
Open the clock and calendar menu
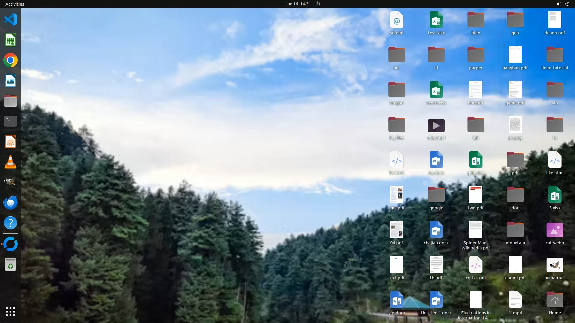pos(298,4)
